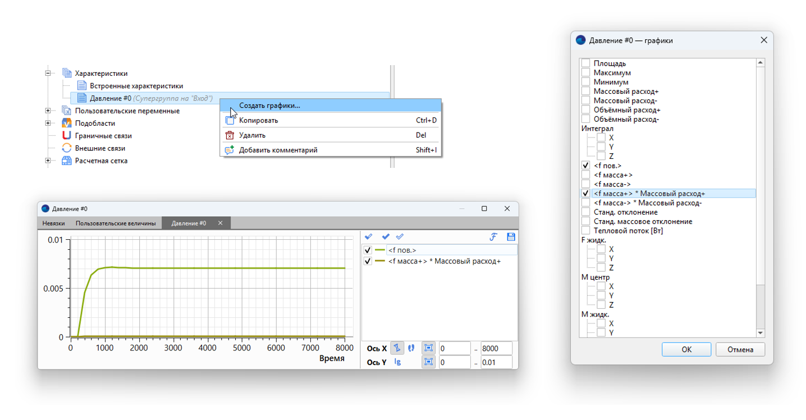Click the Ось X maximum field 8000
Viewport: 806px width, 420px height.
pos(497,348)
